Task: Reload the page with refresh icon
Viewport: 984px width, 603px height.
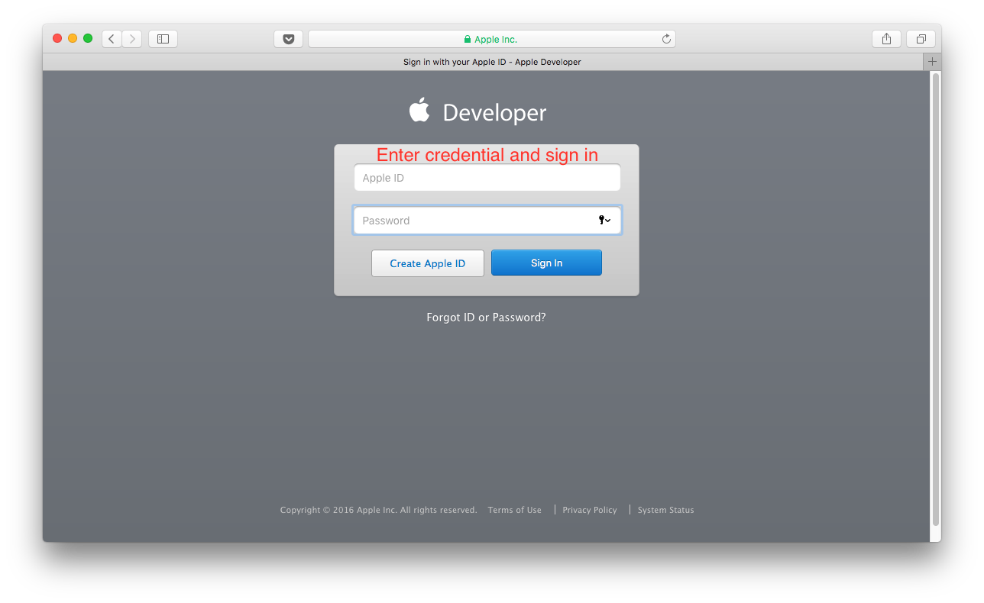Action: click(x=666, y=39)
